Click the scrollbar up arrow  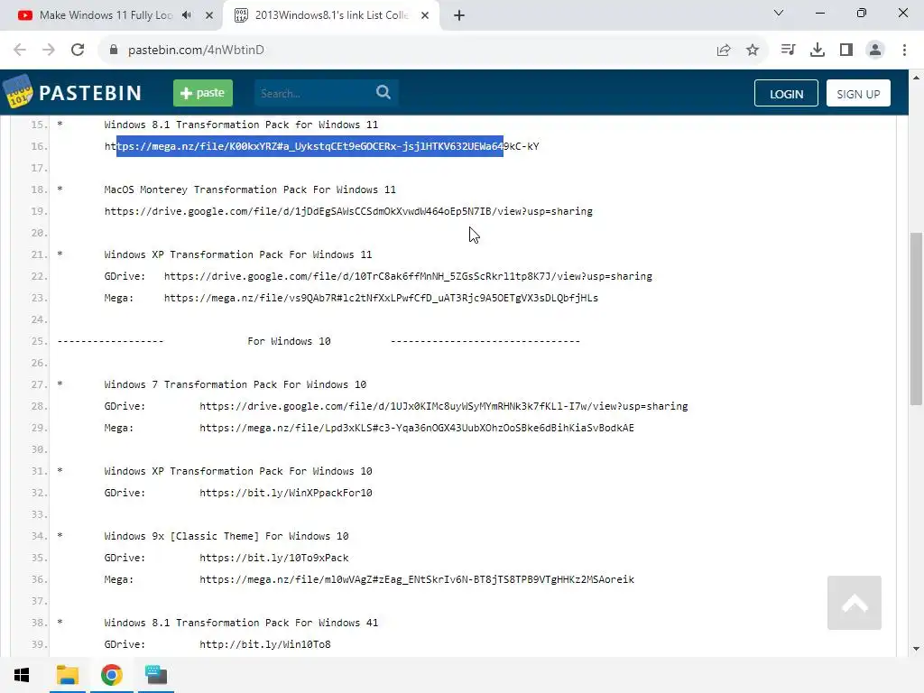pyautogui.click(x=916, y=78)
